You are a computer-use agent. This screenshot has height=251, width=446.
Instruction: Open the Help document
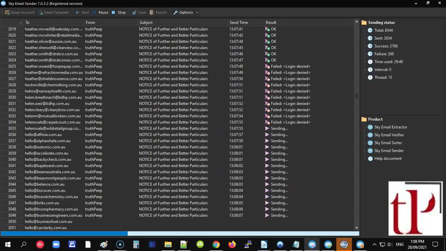pos(388,159)
